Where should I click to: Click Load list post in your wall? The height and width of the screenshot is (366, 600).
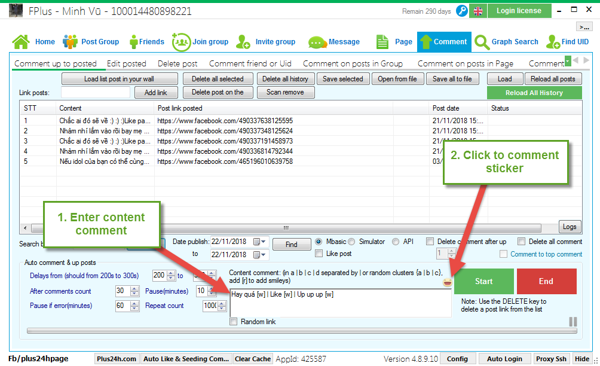point(120,79)
